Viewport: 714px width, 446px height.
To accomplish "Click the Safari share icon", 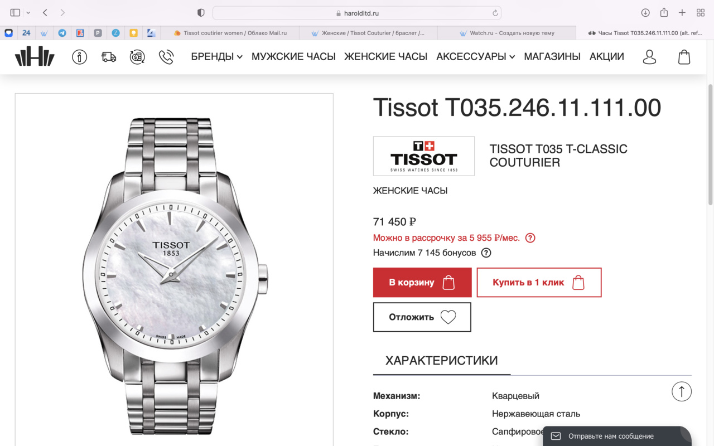I will tap(664, 12).
